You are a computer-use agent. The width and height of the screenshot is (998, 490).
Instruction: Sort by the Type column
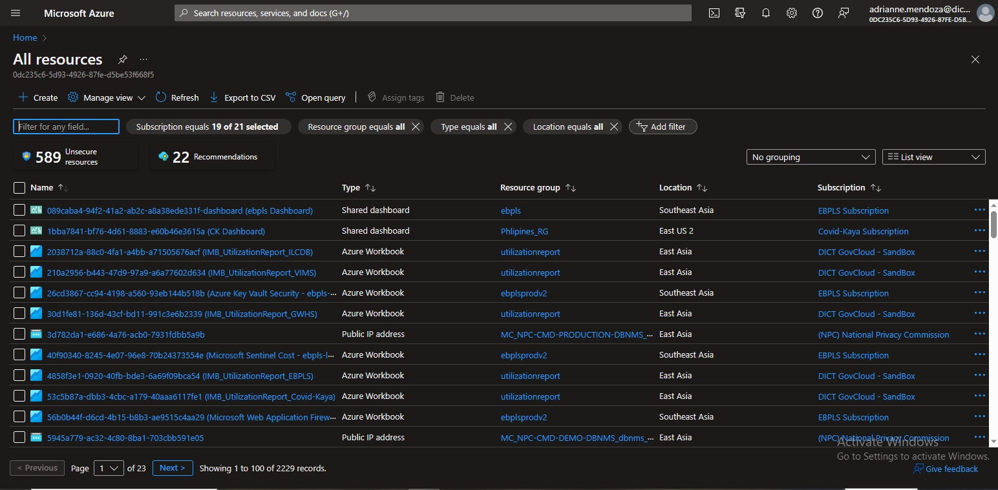pos(359,188)
